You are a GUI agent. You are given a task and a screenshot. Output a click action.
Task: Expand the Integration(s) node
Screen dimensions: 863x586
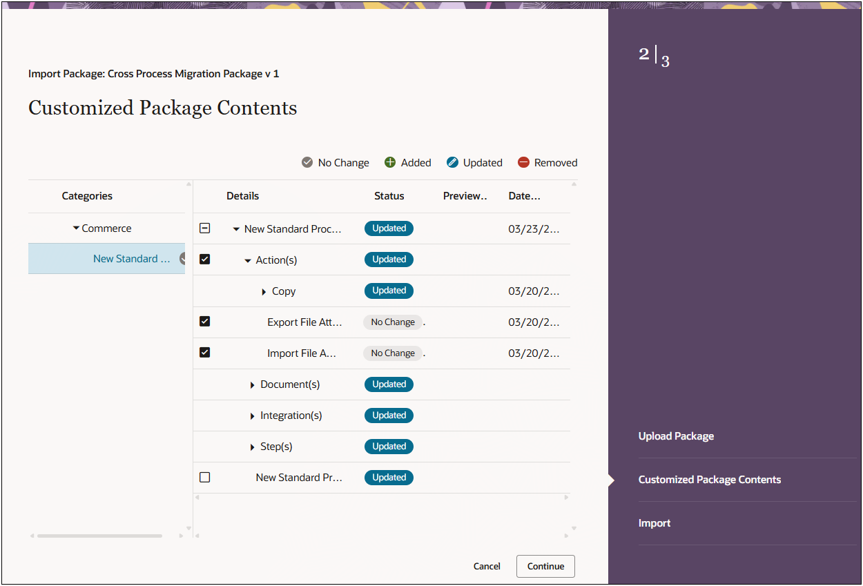pyautogui.click(x=253, y=416)
